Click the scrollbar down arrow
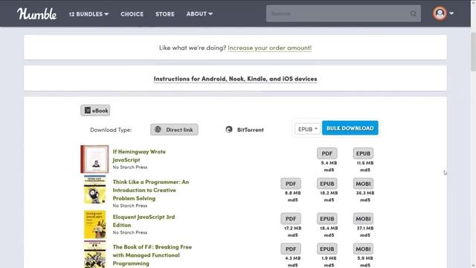Screen dimensions: 476x268 click(x=473, y=265)
